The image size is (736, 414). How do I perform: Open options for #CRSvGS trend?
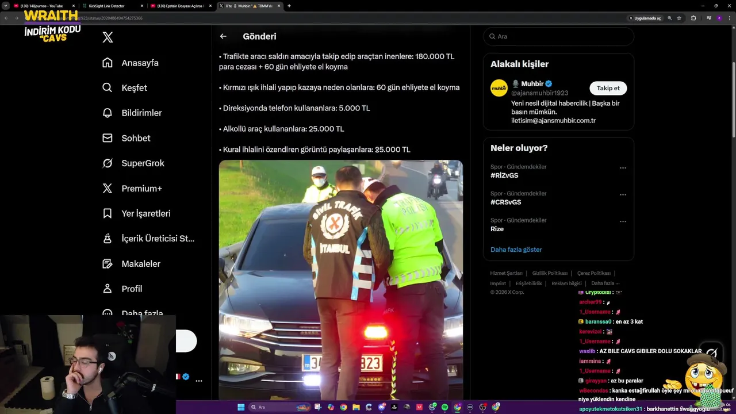pyautogui.click(x=623, y=195)
